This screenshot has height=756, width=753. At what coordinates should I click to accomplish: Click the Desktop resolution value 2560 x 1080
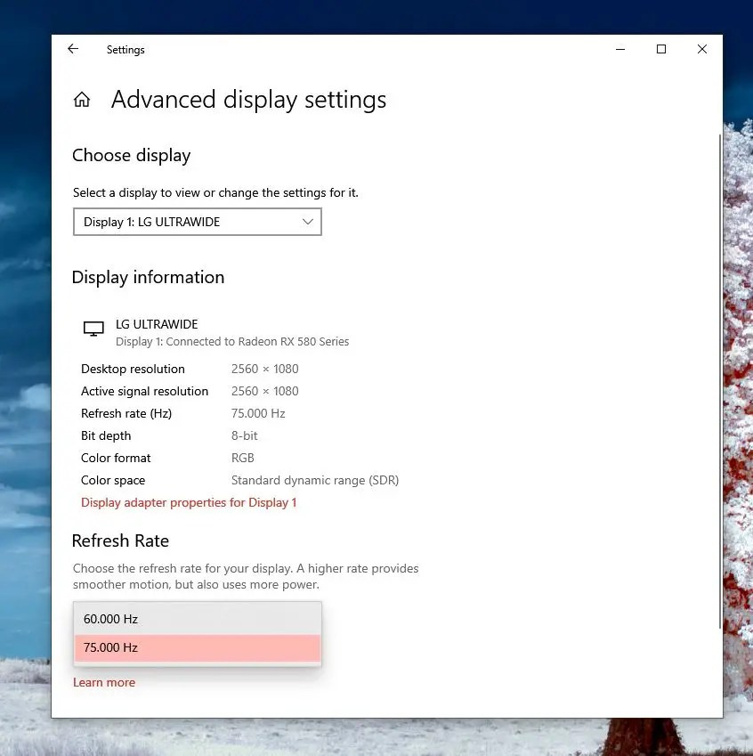pyautogui.click(x=264, y=369)
